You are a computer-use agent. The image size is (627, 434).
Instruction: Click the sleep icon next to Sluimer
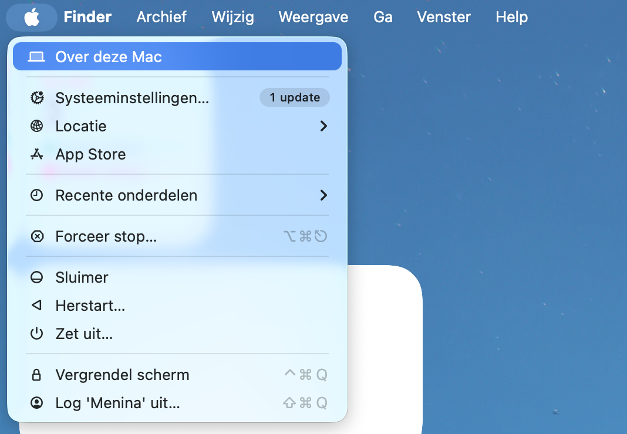[x=36, y=277]
